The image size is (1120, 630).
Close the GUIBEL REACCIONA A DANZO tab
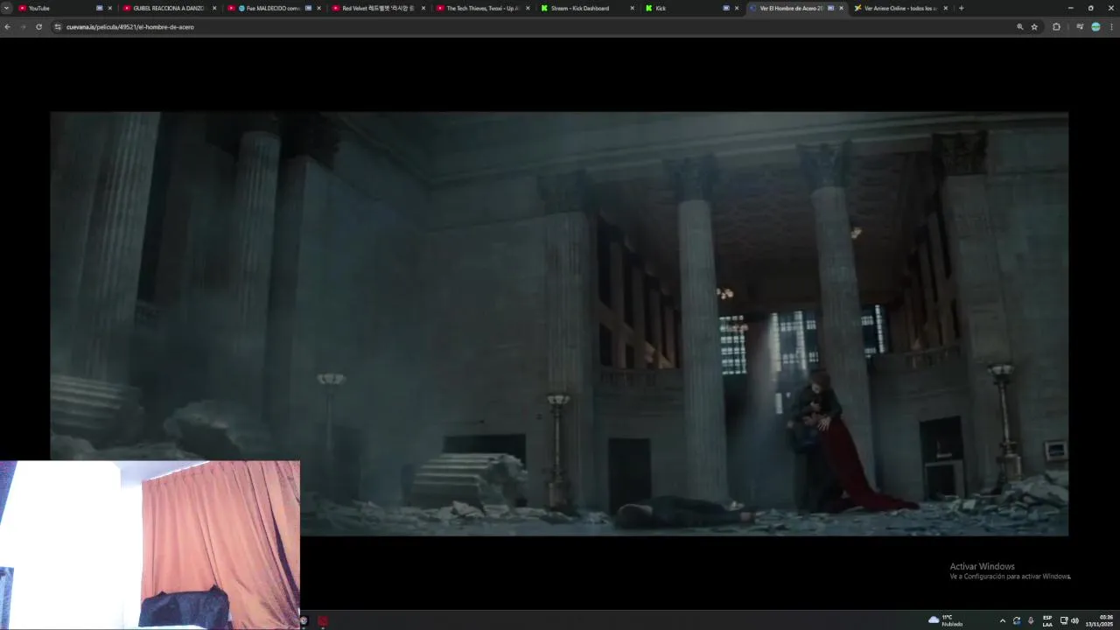pyautogui.click(x=214, y=8)
